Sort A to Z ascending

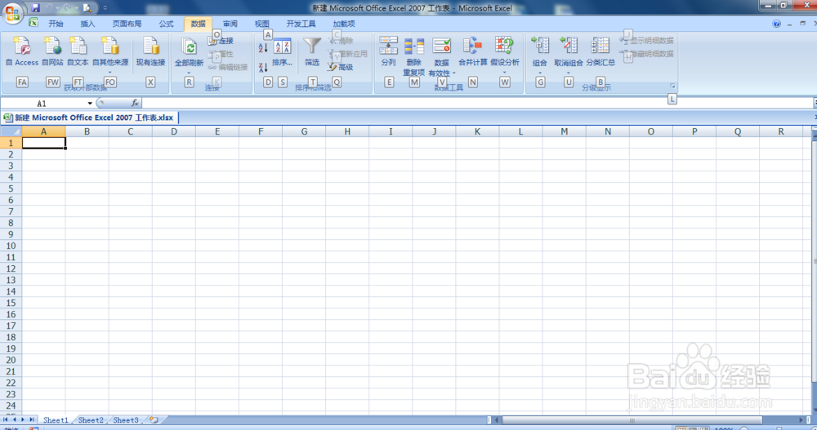pyautogui.click(x=263, y=48)
